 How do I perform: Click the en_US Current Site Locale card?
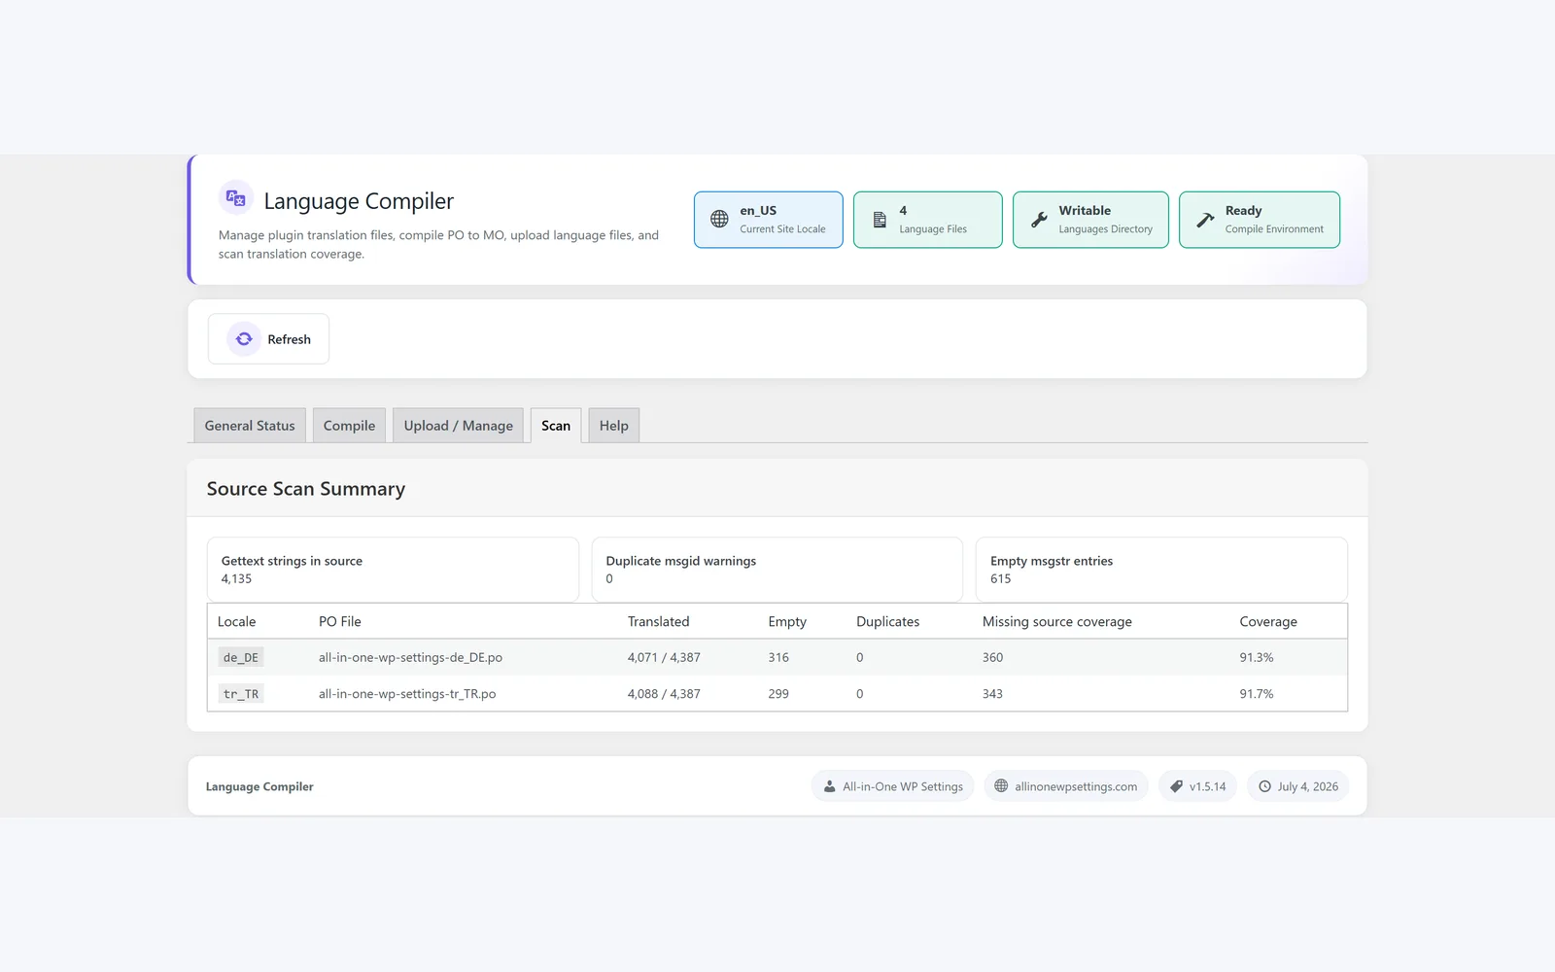tap(768, 220)
